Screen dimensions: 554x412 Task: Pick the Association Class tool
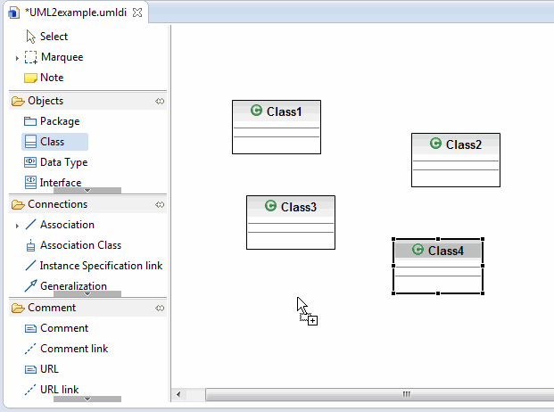pos(80,245)
